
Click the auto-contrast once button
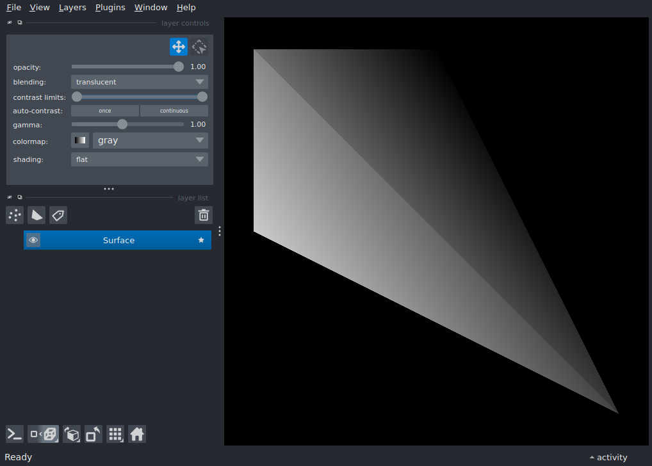coord(105,111)
